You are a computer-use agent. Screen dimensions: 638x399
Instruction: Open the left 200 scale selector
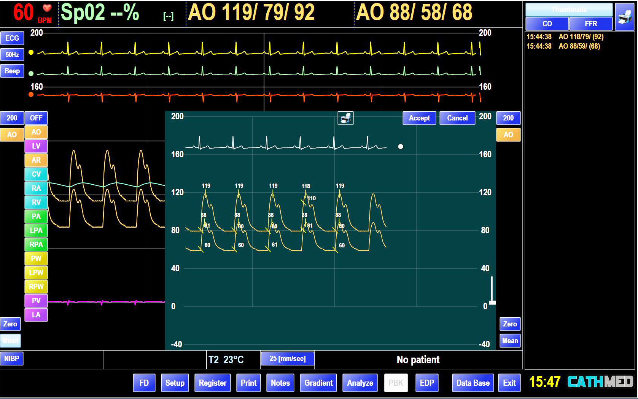coord(12,118)
